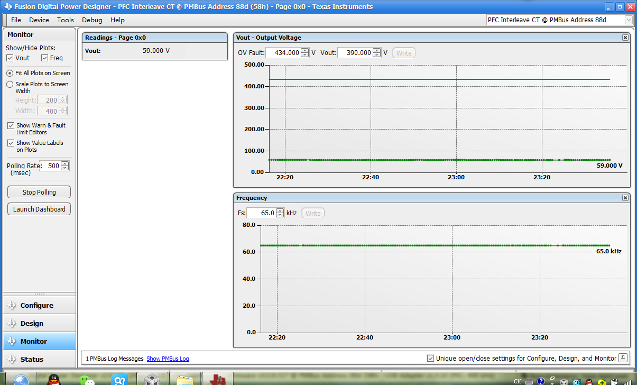Click Write button in Vout panel

pos(404,53)
